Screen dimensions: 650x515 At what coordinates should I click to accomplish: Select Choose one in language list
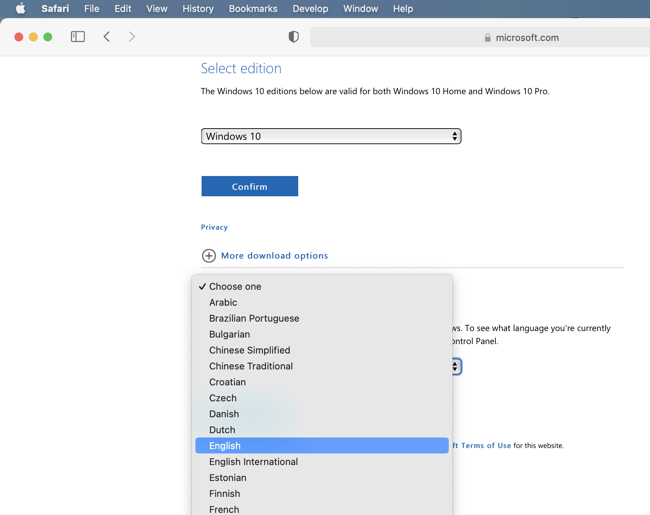[x=322, y=286]
